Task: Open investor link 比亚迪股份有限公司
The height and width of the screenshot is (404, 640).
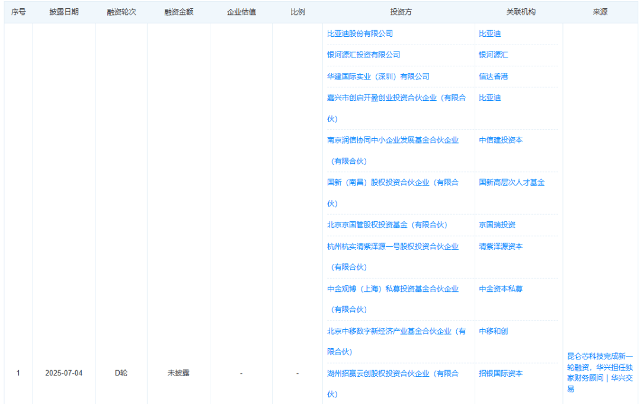Action: click(x=360, y=34)
